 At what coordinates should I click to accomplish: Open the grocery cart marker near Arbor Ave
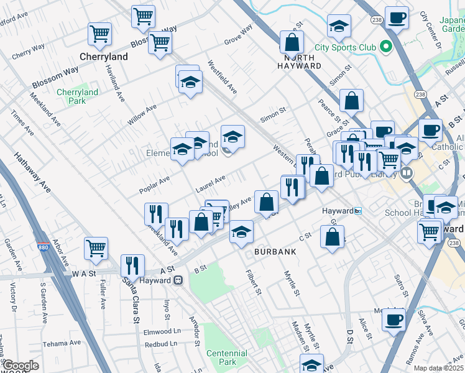pos(96,249)
